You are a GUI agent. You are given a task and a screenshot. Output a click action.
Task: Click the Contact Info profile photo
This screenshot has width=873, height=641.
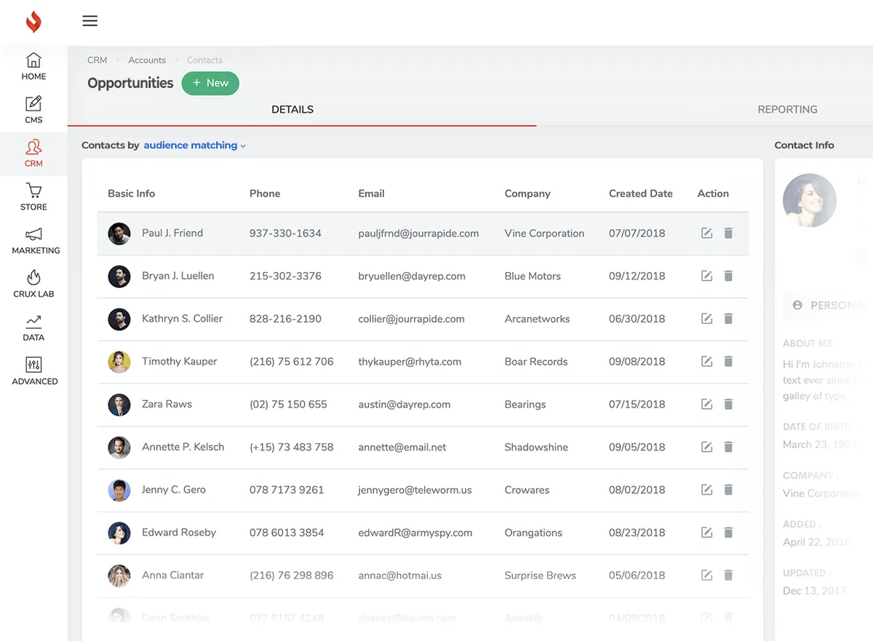(x=810, y=200)
